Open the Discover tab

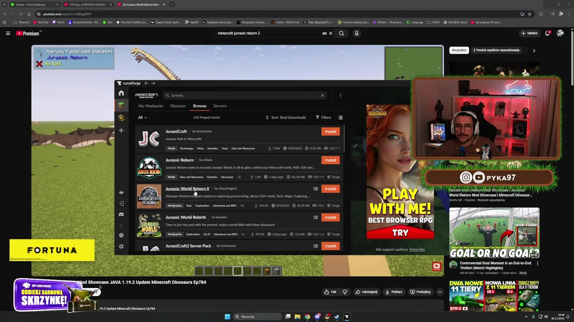click(178, 106)
